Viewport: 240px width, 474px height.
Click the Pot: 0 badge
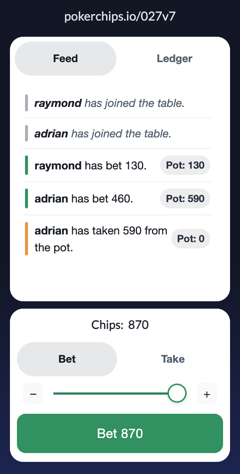pyautogui.click(x=190, y=238)
